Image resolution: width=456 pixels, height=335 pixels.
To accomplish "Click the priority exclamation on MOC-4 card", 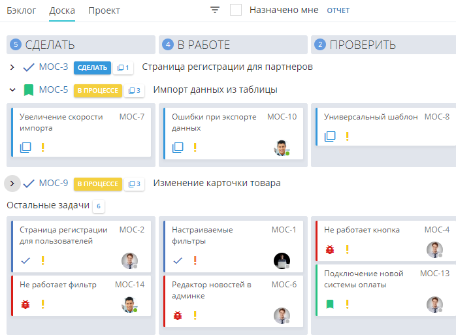I will tap(348, 249).
